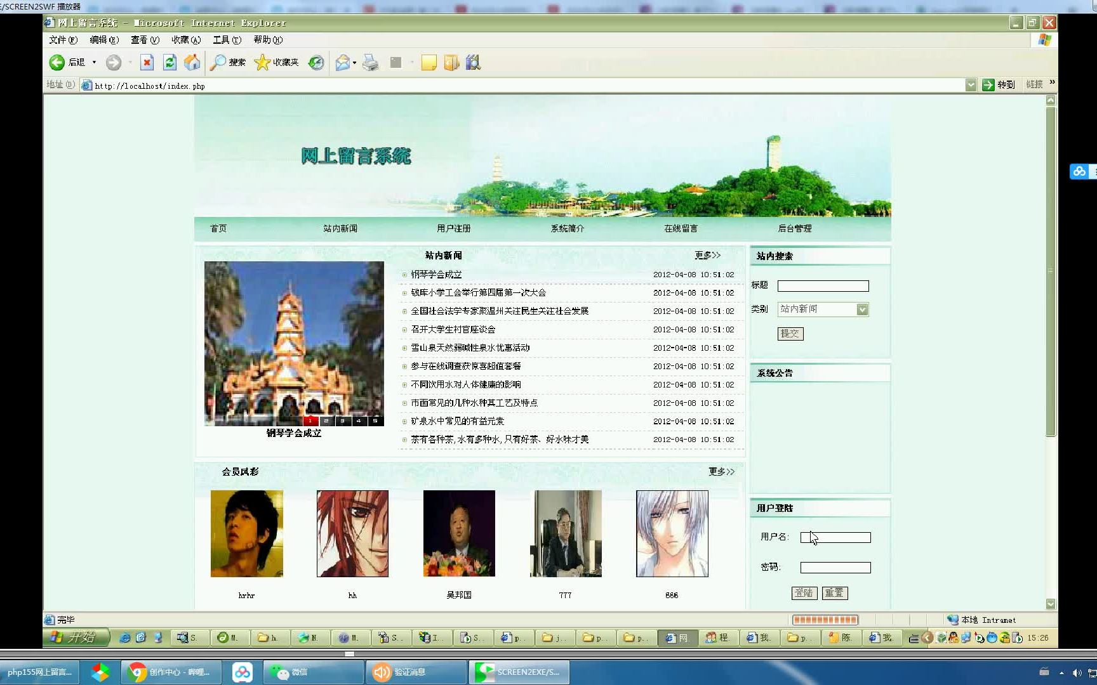Click the 用户名 username field
1097x685 pixels.
[x=835, y=537]
